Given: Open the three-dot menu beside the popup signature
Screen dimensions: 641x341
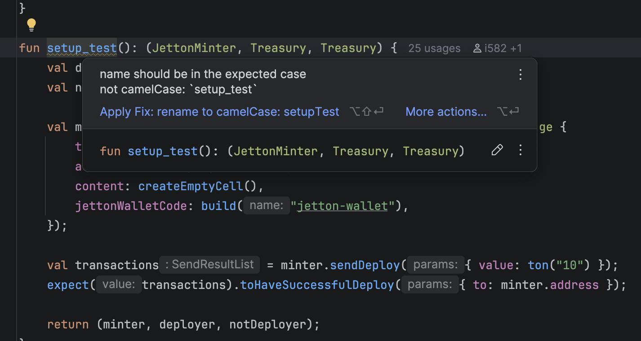Looking at the screenshot, I should (x=520, y=150).
